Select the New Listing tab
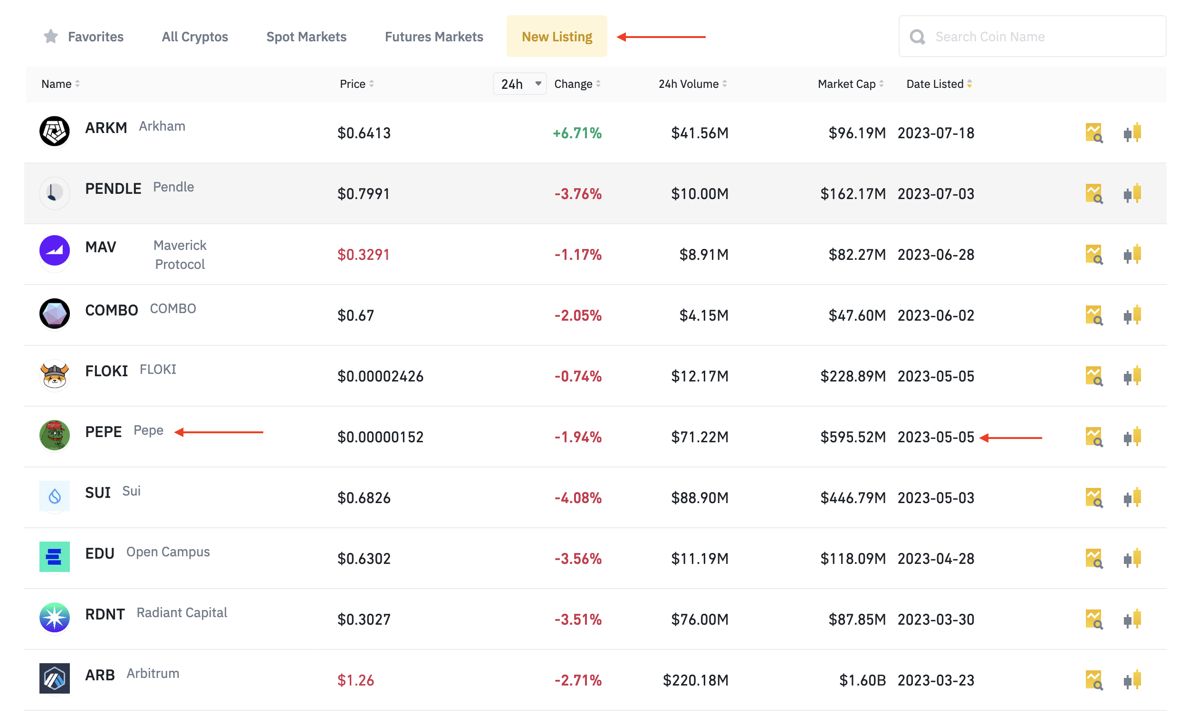The height and width of the screenshot is (724, 1189). pyautogui.click(x=556, y=36)
